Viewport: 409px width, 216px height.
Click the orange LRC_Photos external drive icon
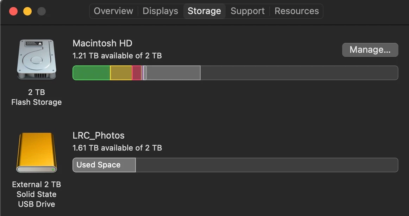coord(36,153)
